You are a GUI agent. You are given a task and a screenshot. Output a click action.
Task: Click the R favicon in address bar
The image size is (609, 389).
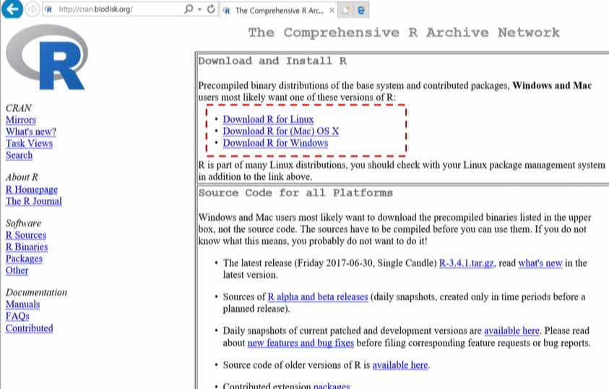(x=48, y=9)
